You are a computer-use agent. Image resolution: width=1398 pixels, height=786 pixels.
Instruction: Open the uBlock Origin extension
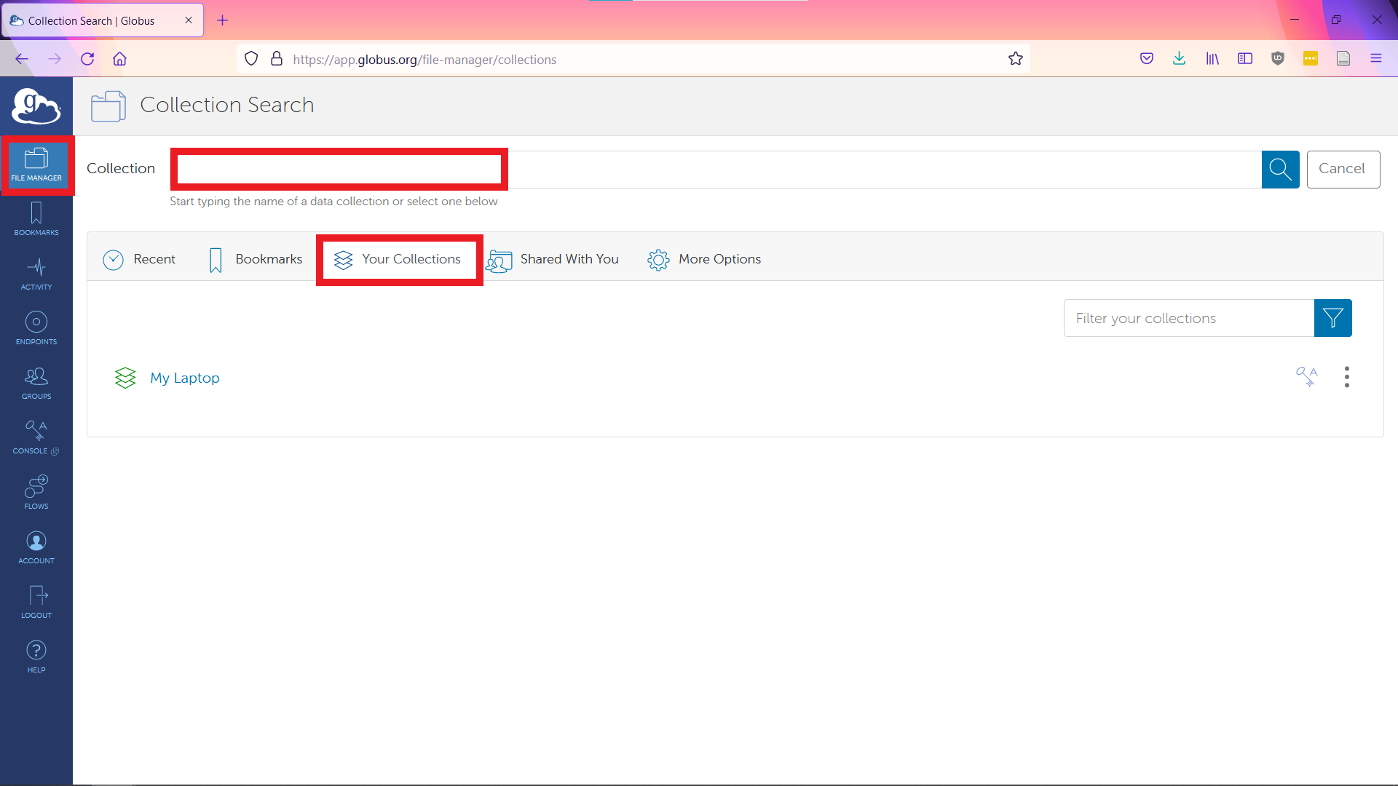click(1278, 58)
